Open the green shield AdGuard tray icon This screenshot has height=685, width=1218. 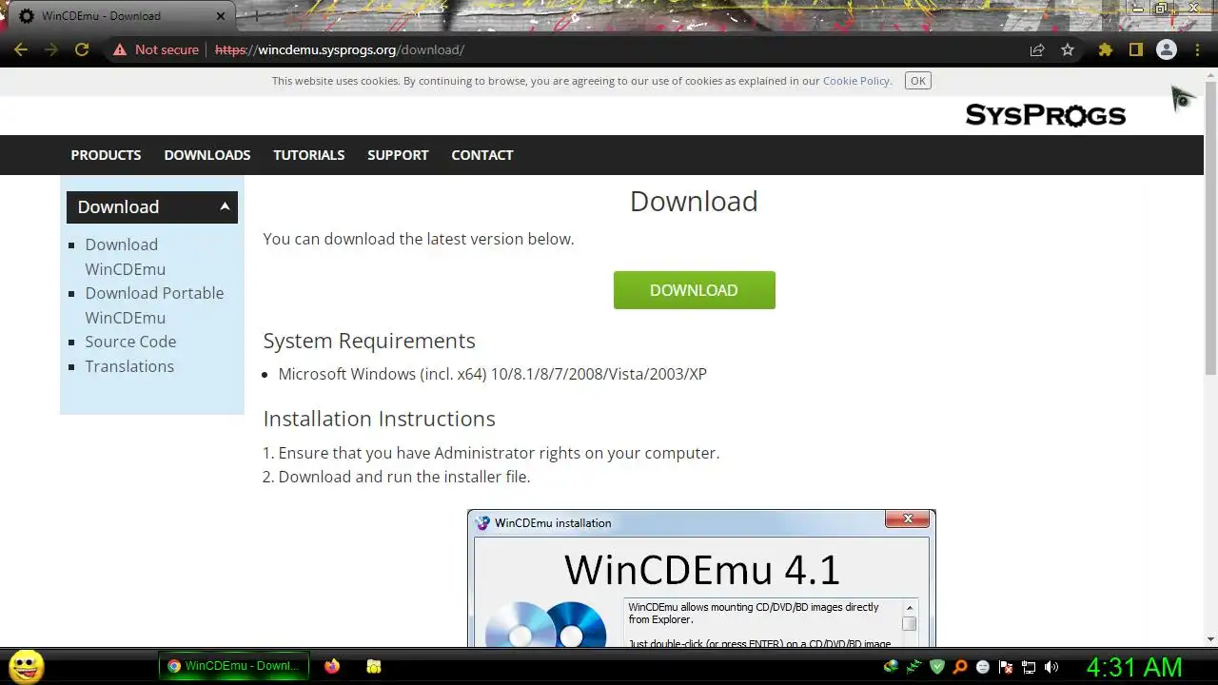pos(937,667)
